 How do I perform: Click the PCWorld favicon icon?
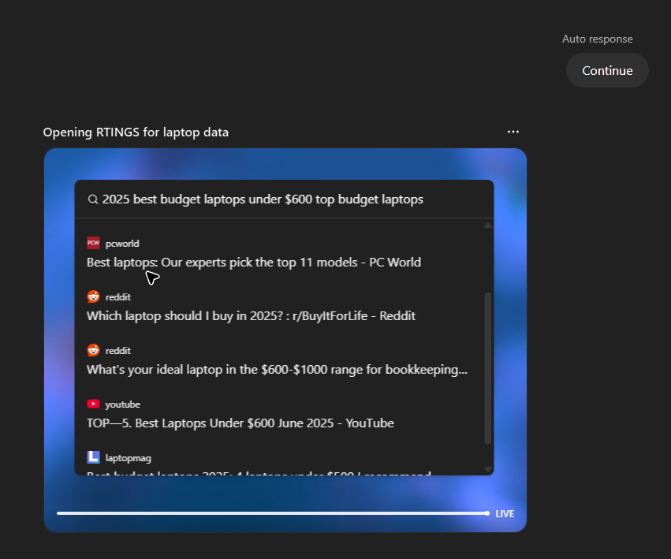93,243
